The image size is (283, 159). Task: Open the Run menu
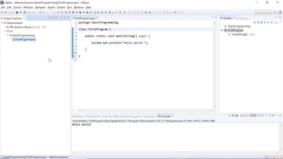(x=69, y=8)
